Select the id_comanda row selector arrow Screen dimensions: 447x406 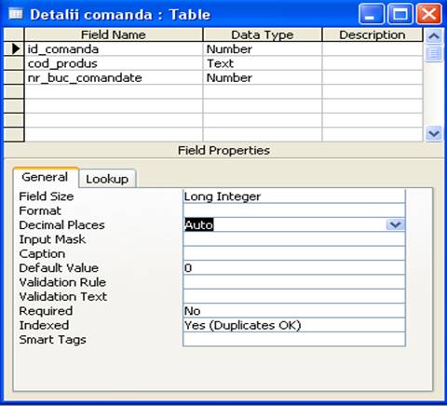[14, 49]
